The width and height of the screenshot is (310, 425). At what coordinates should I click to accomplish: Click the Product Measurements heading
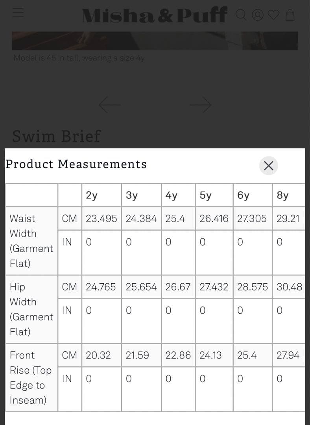(76, 164)
